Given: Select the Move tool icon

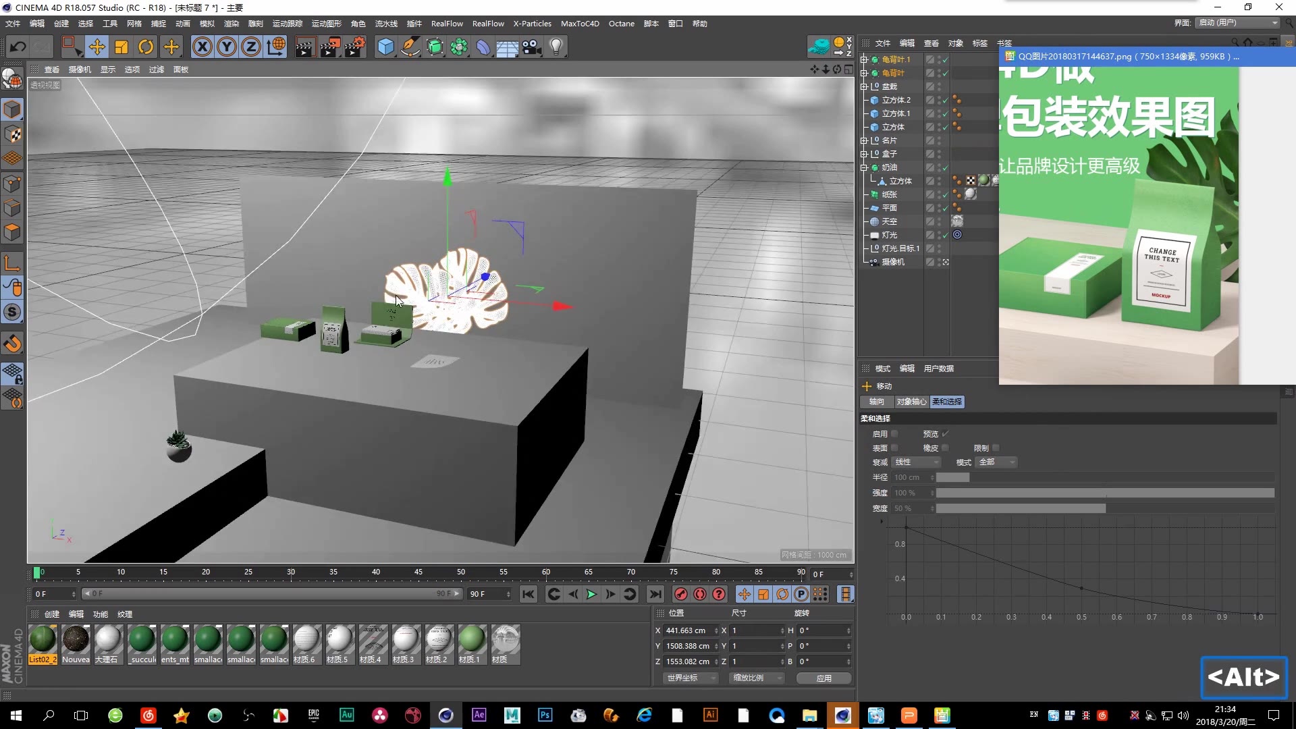Looking at the screenshot, I should pos(97,47).
